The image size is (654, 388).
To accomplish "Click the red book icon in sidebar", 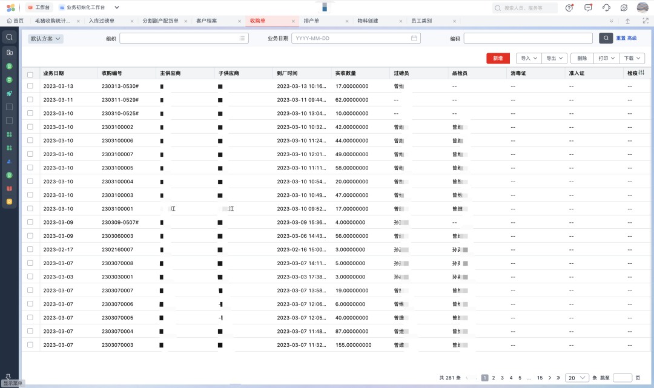I will coord(9,188).
